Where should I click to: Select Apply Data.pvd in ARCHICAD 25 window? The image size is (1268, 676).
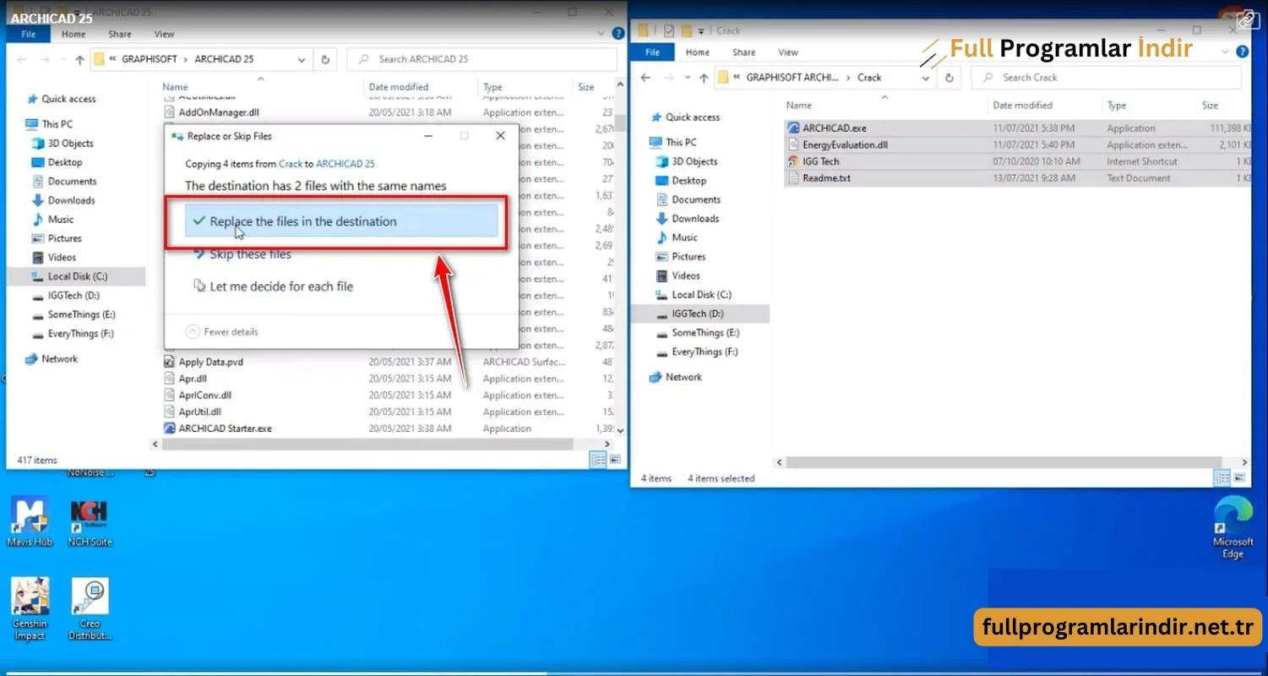(210, 362)
